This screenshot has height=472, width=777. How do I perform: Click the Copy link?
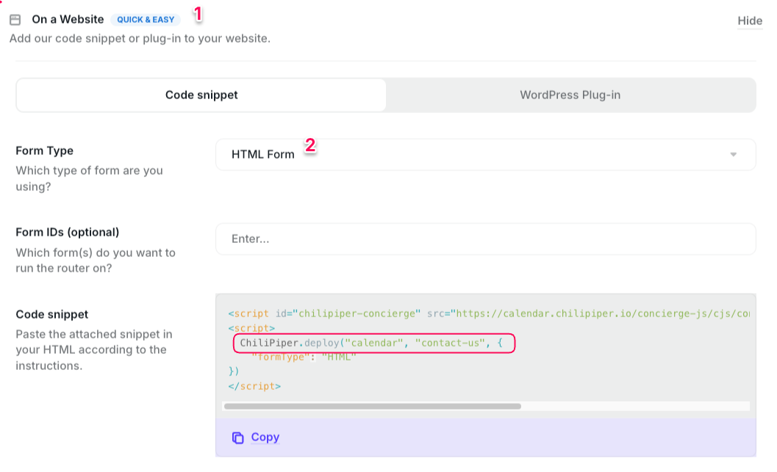(265, 437)
